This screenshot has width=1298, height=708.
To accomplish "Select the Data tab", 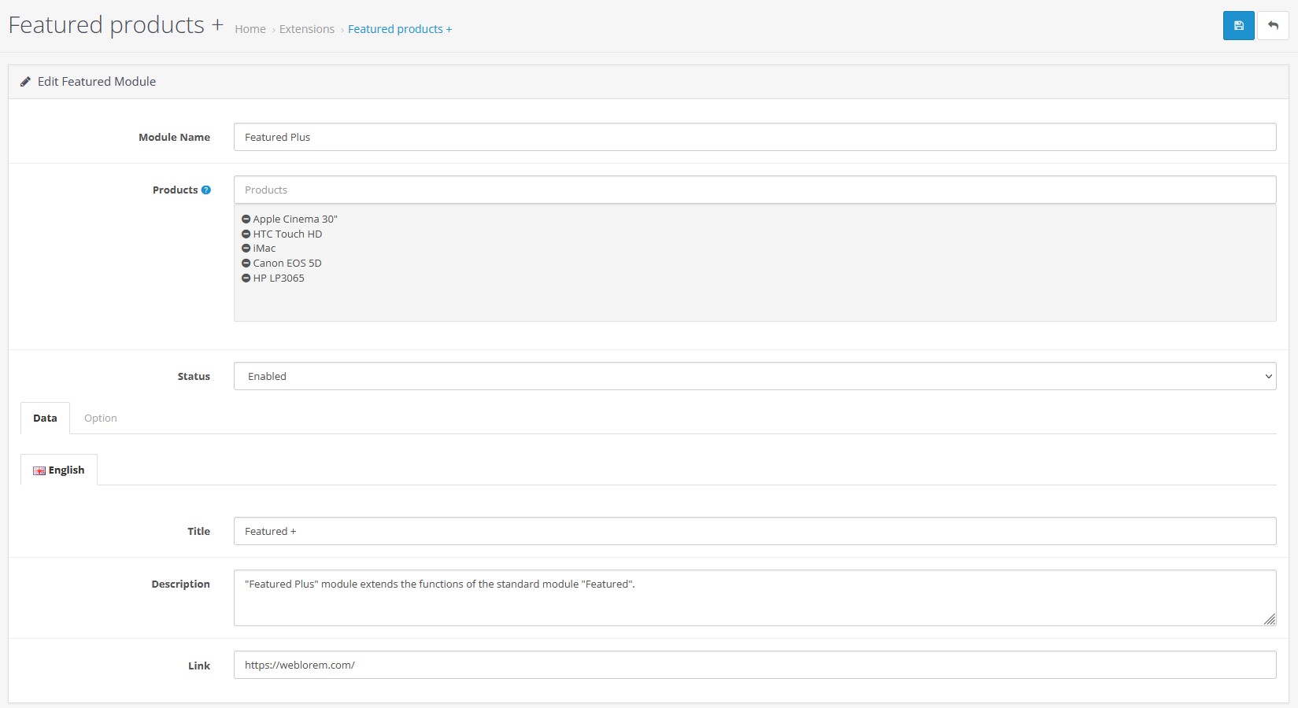I will [45, 419].
